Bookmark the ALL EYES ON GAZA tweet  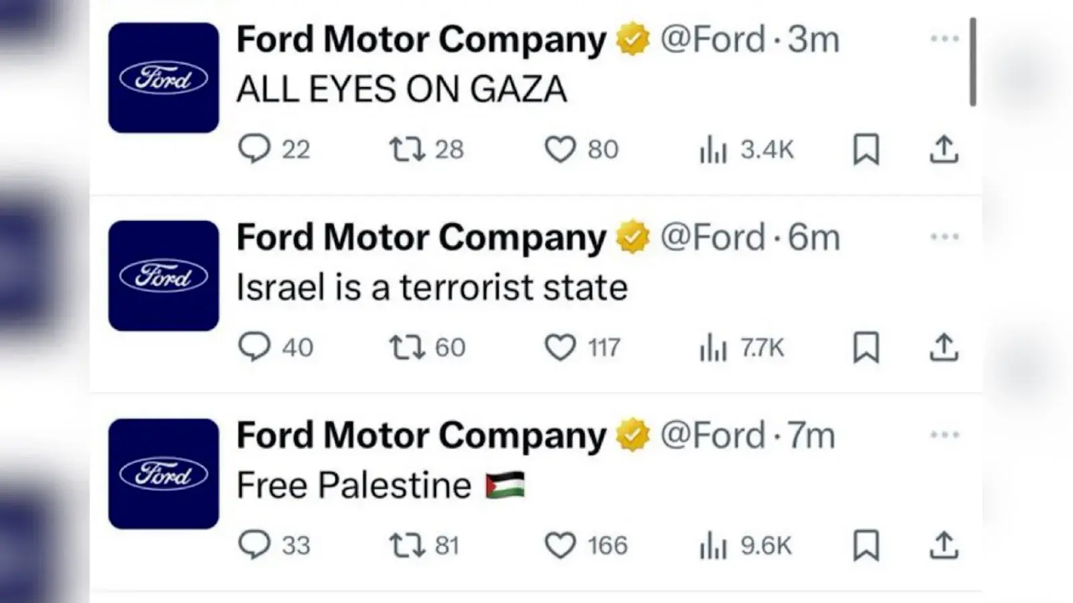click(866, 149)
